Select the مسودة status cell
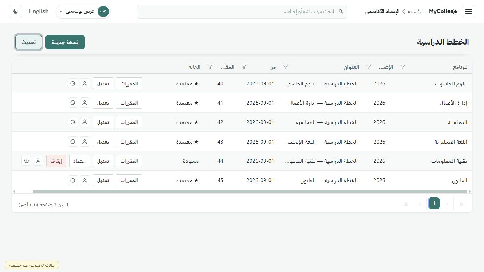The height and width of the screenshot is (272, 484). (x=191, y=161)
